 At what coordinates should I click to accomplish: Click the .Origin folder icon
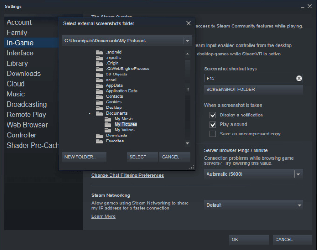(99, 64)
